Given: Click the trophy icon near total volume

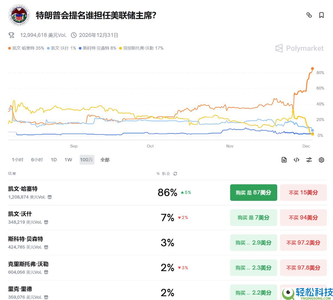Looking at the screenshot, I should [11, 35].
